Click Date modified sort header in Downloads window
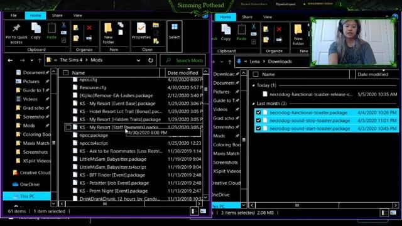 (372, 74)
